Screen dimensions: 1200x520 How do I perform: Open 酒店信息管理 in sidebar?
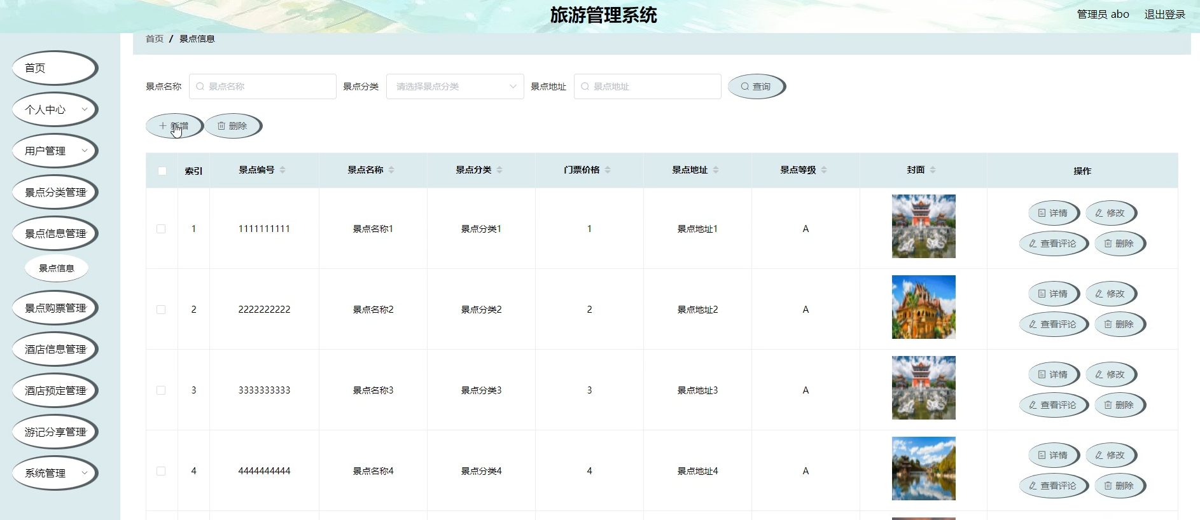(55, 349)
